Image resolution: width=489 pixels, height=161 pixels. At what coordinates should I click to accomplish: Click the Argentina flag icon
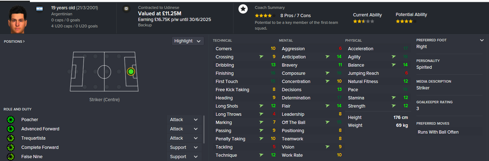point(40,9)
